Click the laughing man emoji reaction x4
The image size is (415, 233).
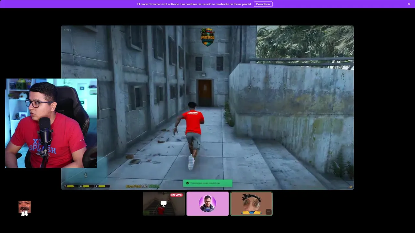[x=25, y=208]
